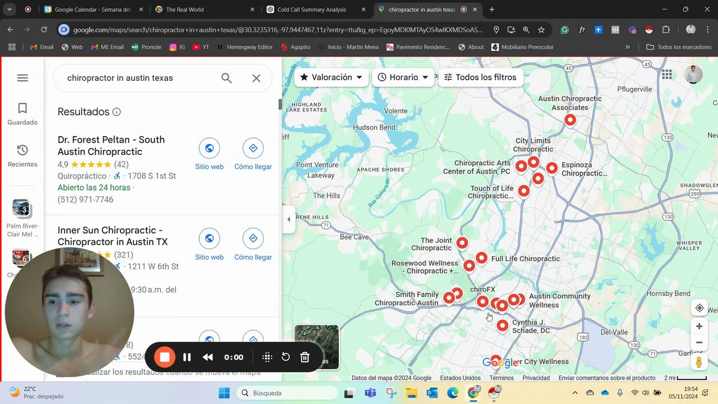Open the Guardado saved places panel
Screen dimensions: 718x404
(x=22, y=114)
